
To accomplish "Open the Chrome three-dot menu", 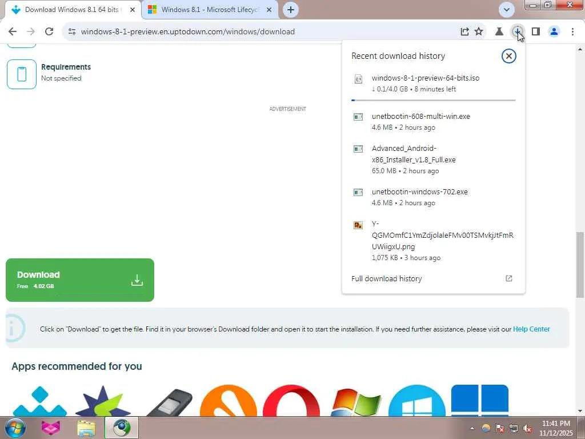I will pos(572,32).
